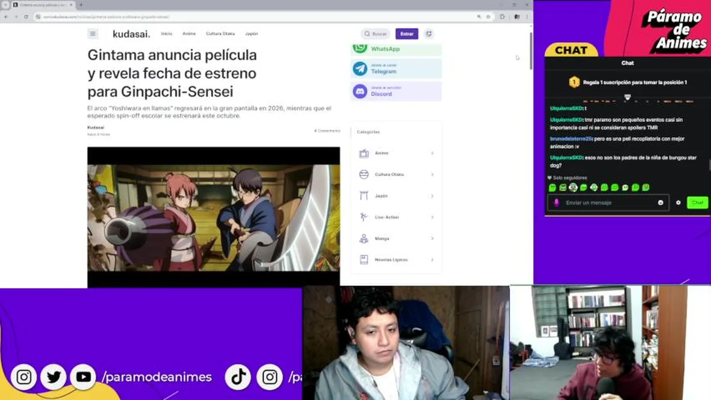This screenshot has height=400, width=711.
Task: Open the browser tab search dropdown arrow
Action: tap(5, 4)
